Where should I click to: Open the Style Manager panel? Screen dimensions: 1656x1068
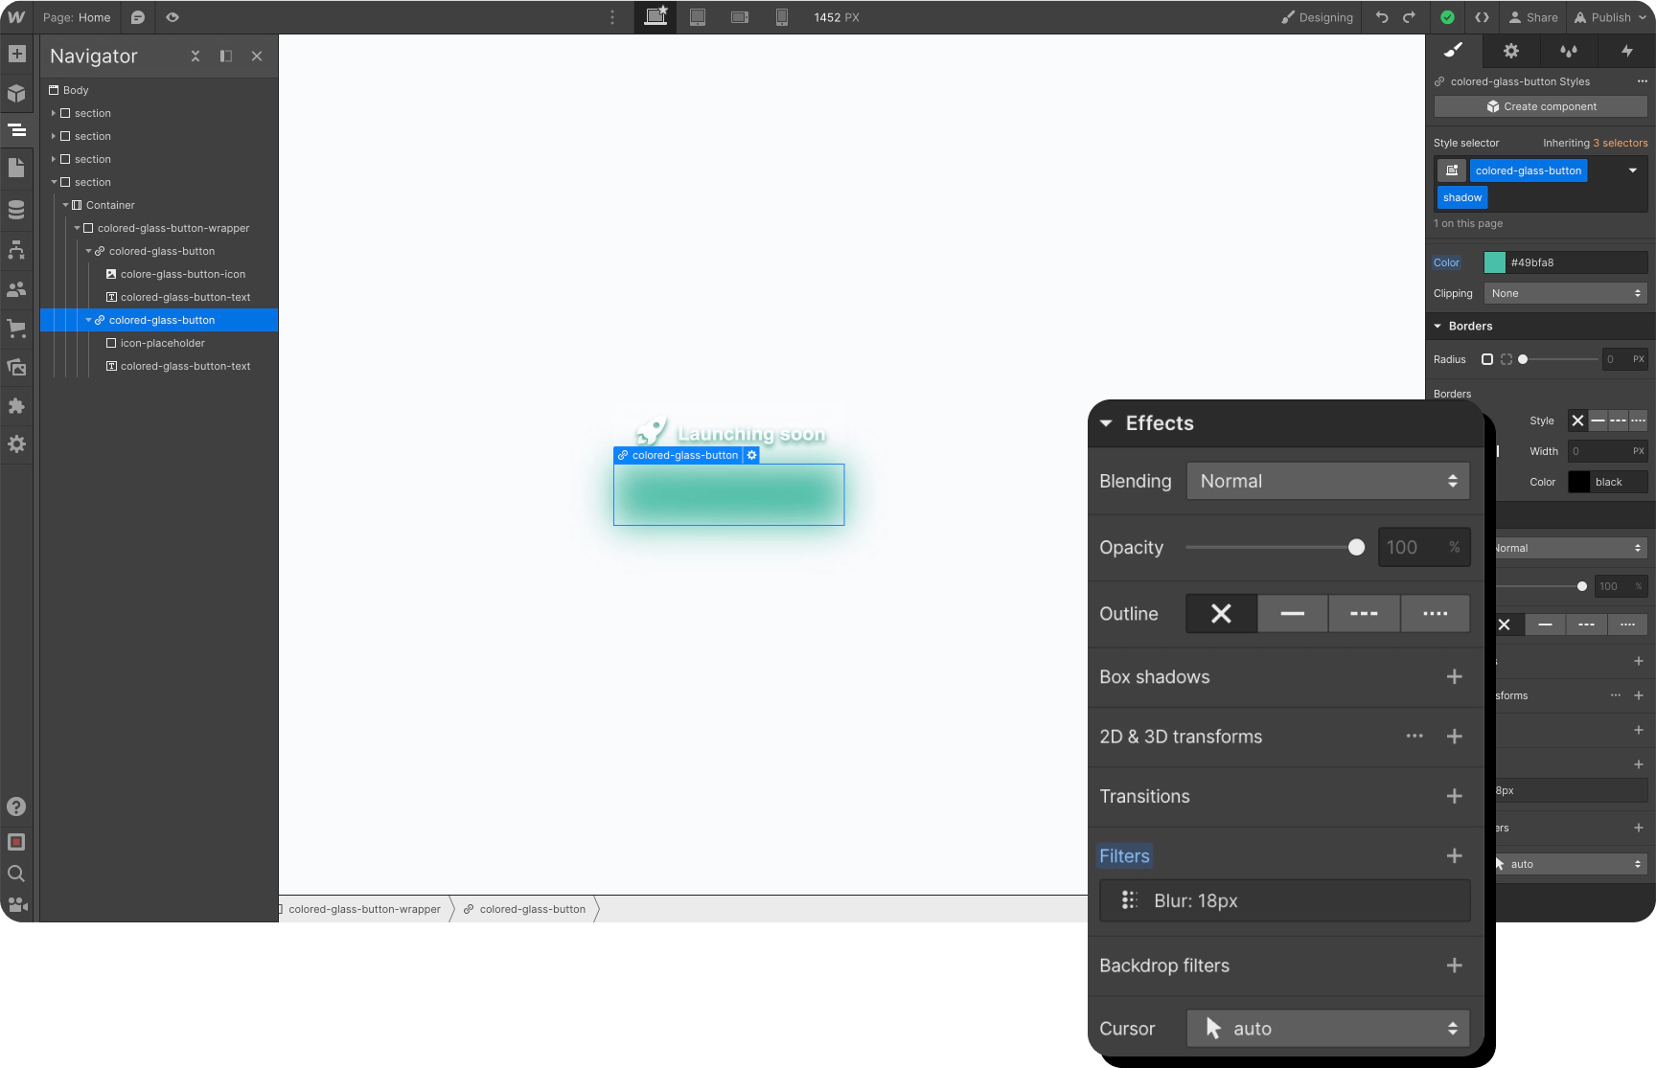1569,51
